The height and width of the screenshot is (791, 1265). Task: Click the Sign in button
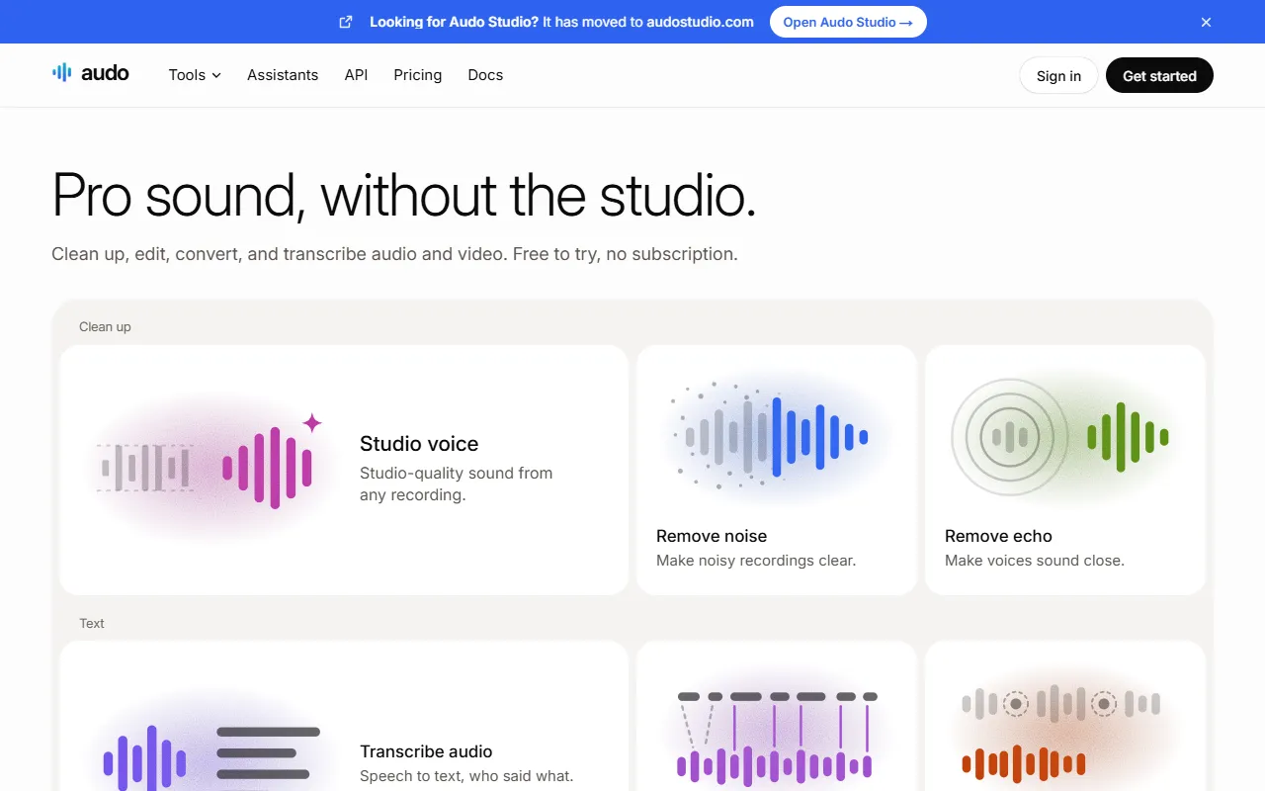tap(1058, 76)
